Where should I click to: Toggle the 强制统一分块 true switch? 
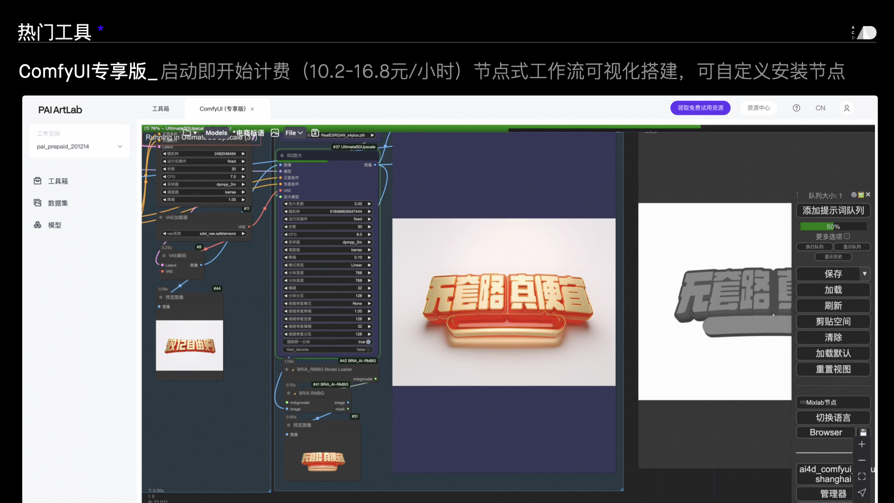click(368, 342)
